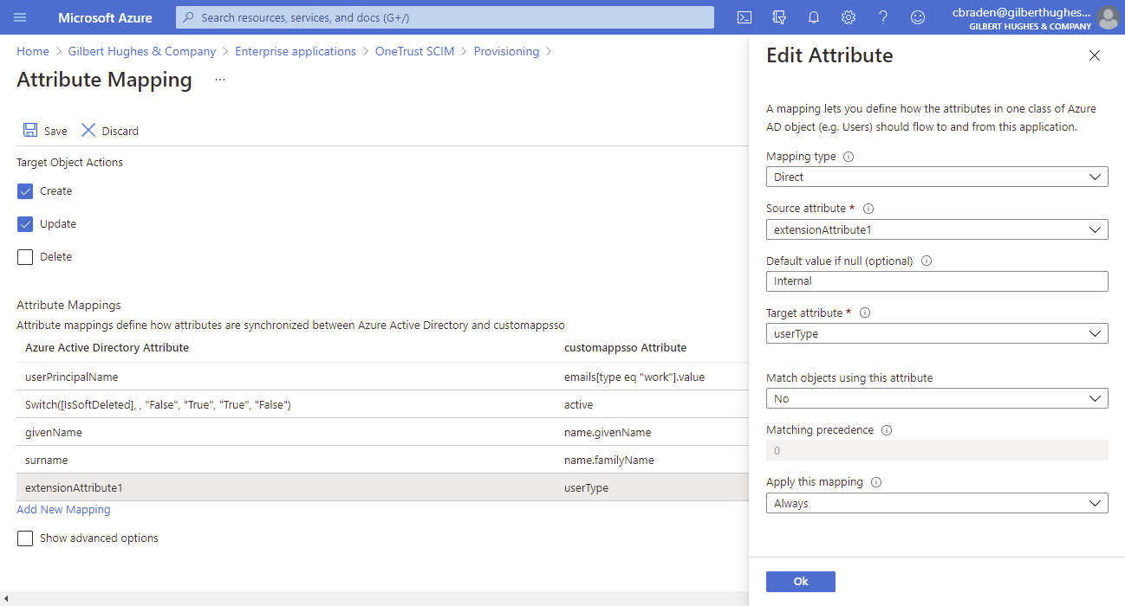1125x606 pixels.
Task: Open the directory and subscription filter icon
Action: click(x=778, y=16)
